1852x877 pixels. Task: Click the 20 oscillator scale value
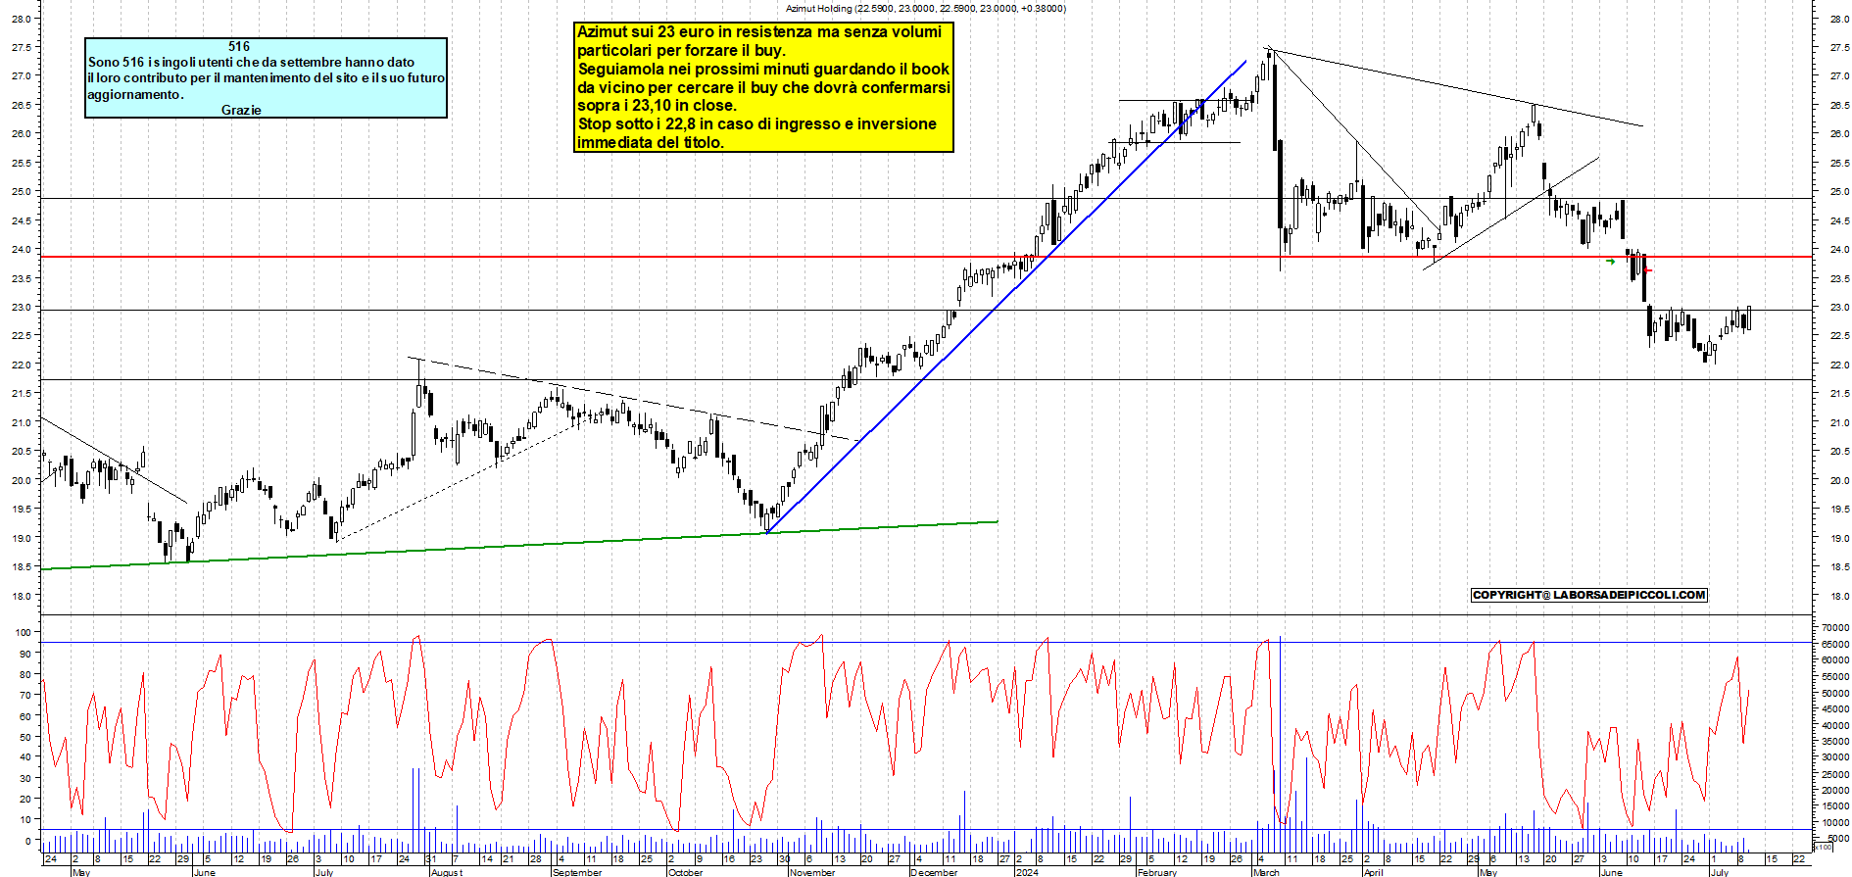tap(26, 799)
